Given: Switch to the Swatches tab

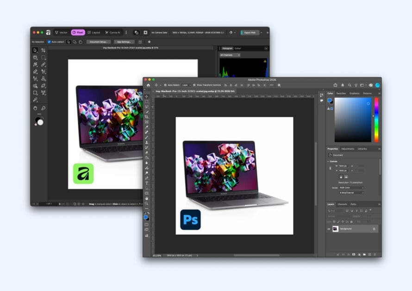Looking at the screenshot, I should [341, 94].
